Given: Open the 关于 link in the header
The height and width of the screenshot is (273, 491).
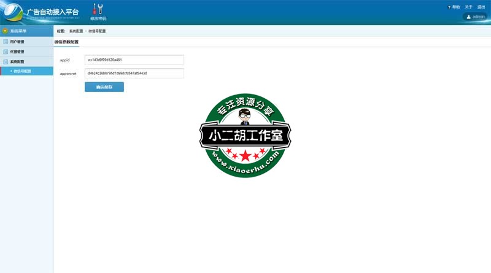Looking at the screenshot, I should point(468,7).
